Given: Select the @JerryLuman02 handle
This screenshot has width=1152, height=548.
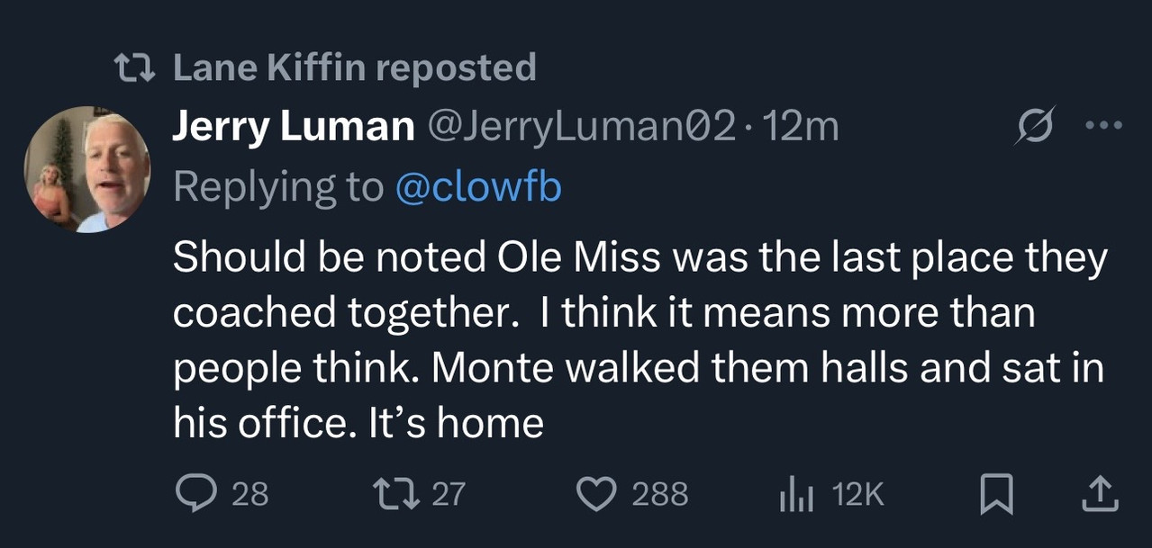Looking at the screenshot, I should (581, 128).
